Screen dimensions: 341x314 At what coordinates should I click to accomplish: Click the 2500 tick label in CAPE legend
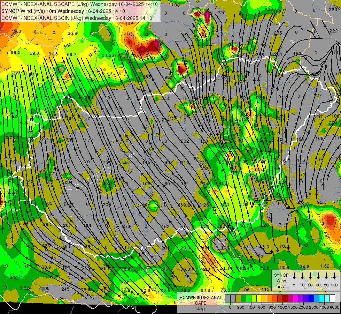pos(314,307)
